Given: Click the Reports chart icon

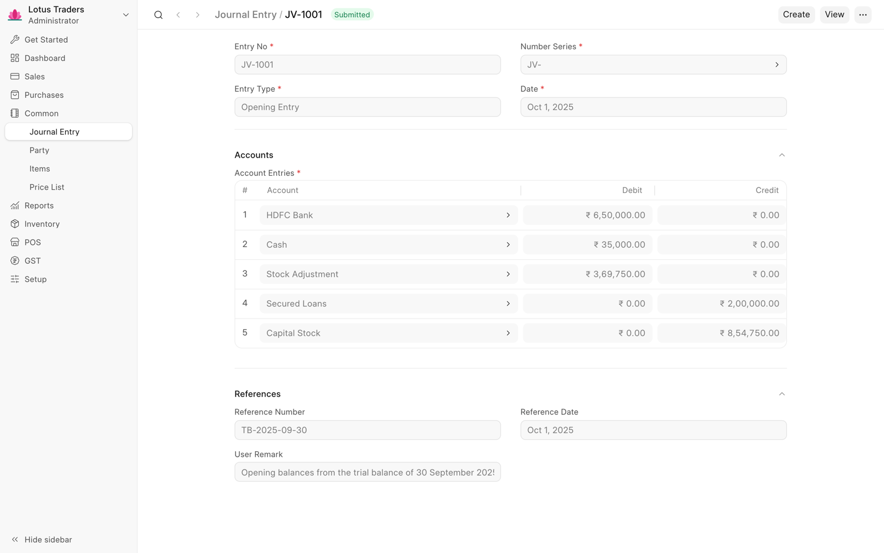Looking at the screenshot, I should (x=15, y=206).
